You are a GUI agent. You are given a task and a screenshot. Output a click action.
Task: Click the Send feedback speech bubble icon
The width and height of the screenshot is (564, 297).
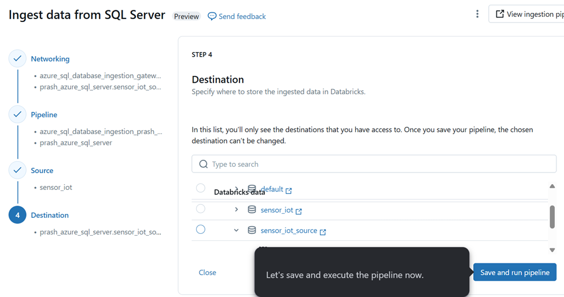212,16
